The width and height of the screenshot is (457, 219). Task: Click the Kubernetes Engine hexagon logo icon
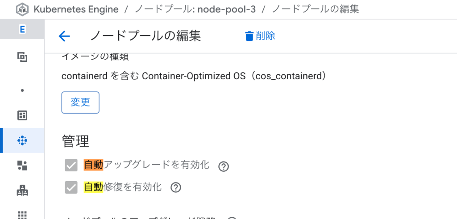22,10
